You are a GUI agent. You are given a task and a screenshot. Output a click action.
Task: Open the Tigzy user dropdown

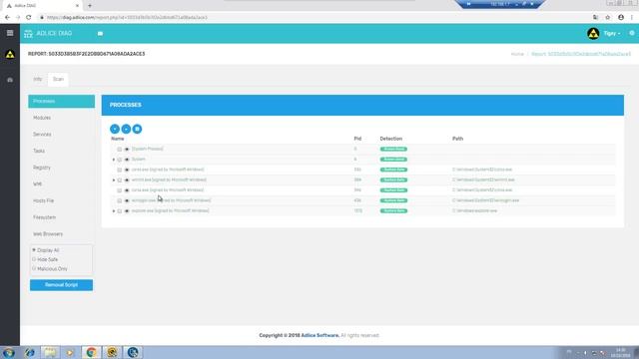click(x=612, y=33)
